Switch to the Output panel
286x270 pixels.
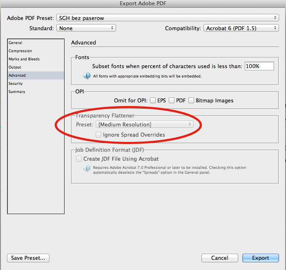click(36, 67)
